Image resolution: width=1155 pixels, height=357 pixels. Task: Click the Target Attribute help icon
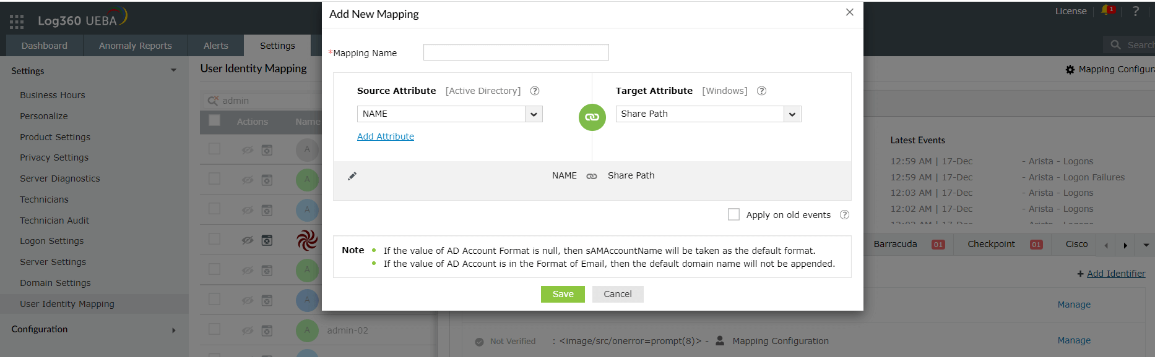coord(761,91)
